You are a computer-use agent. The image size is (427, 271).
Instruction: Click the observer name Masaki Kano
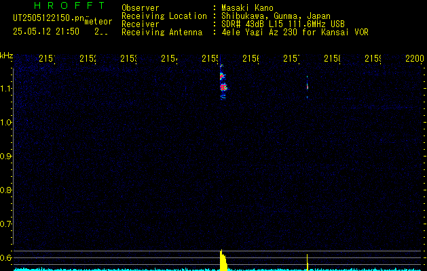(x=247, y=8)
